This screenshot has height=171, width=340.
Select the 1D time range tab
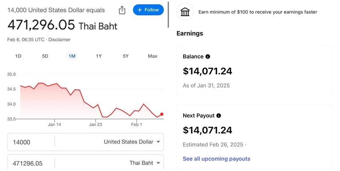(x=18, y=56)
